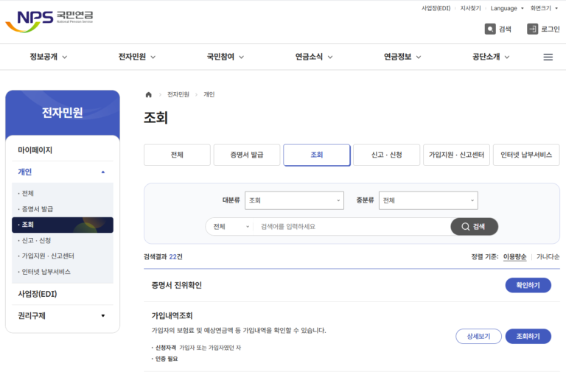Select highlighted sidebar item 조회

[x=63, y=225]
